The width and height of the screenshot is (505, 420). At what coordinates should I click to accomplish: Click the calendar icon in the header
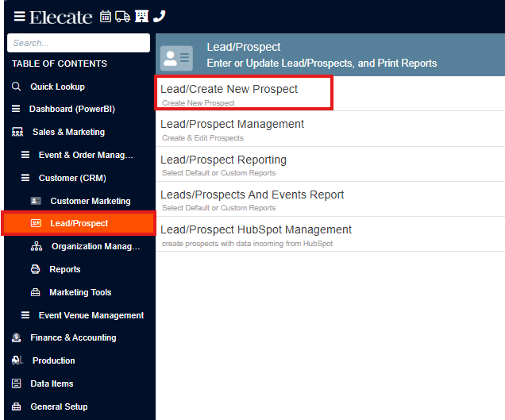[x=106, y=17]
